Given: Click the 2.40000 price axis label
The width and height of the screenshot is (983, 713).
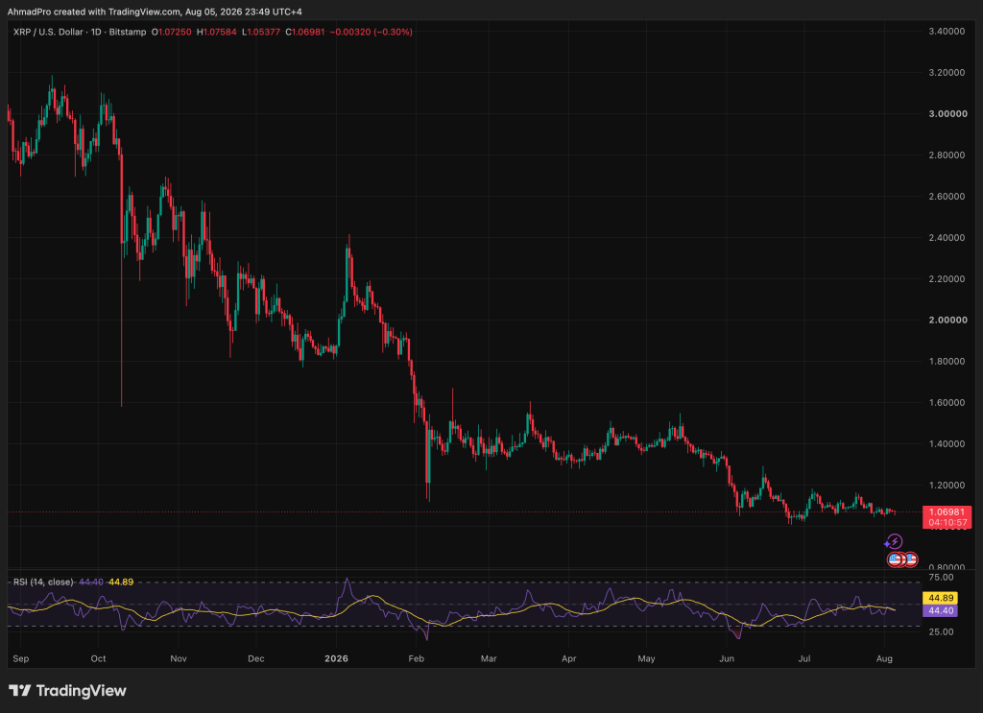Looking at the screenshot, I should click(x=947, y=237).
